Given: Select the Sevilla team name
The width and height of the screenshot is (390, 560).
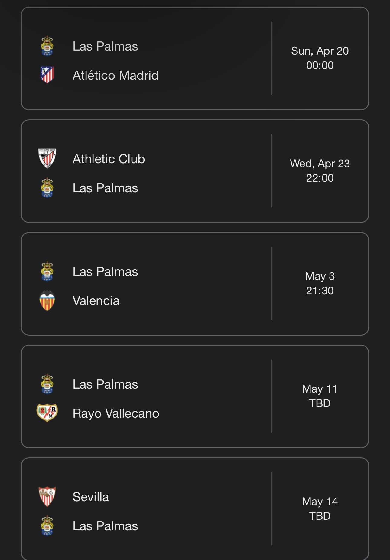Looking at the screenshot, I should coord(91,497).
